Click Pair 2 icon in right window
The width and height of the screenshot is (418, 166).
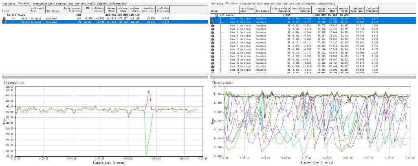pyautogui.click(x=213, y=22)
